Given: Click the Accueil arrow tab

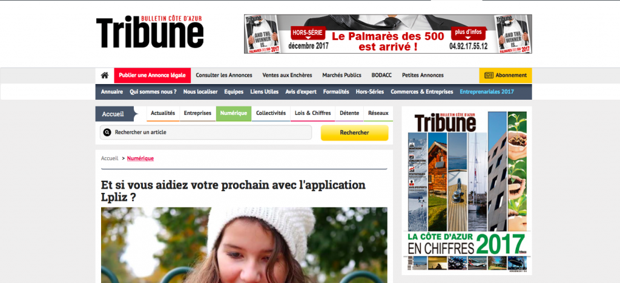Looking at the screenshot, I should coord(117,114).
